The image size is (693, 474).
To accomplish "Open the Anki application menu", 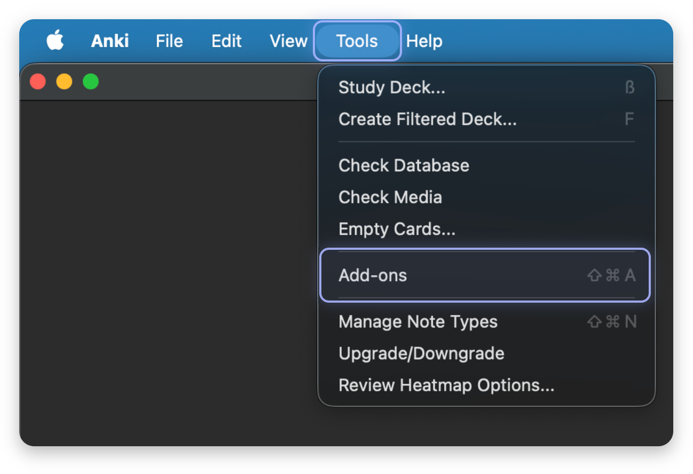I will pos(110,41).
